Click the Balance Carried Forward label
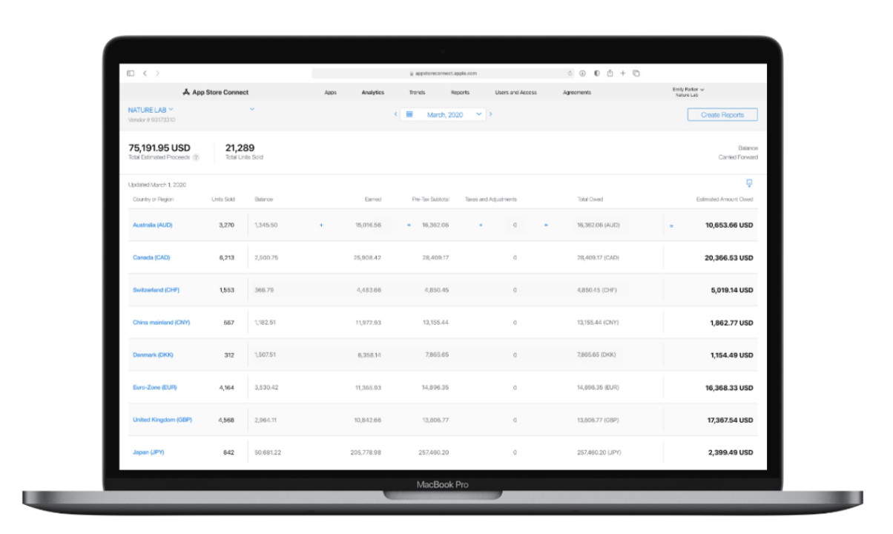This screenshot has height=534, width=893. point(738,153)
